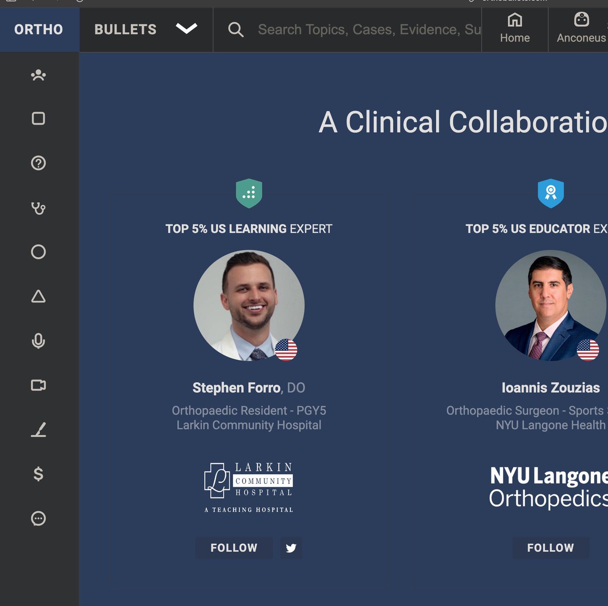608x606 pixels.
Task: Open the question mark icon in sidebar
Action: tap(39, 163)
